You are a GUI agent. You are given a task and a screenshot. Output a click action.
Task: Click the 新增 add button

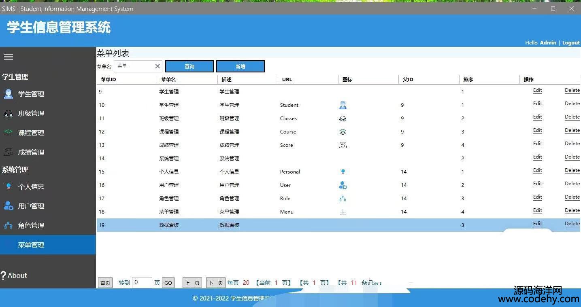[x=240, y=66]
